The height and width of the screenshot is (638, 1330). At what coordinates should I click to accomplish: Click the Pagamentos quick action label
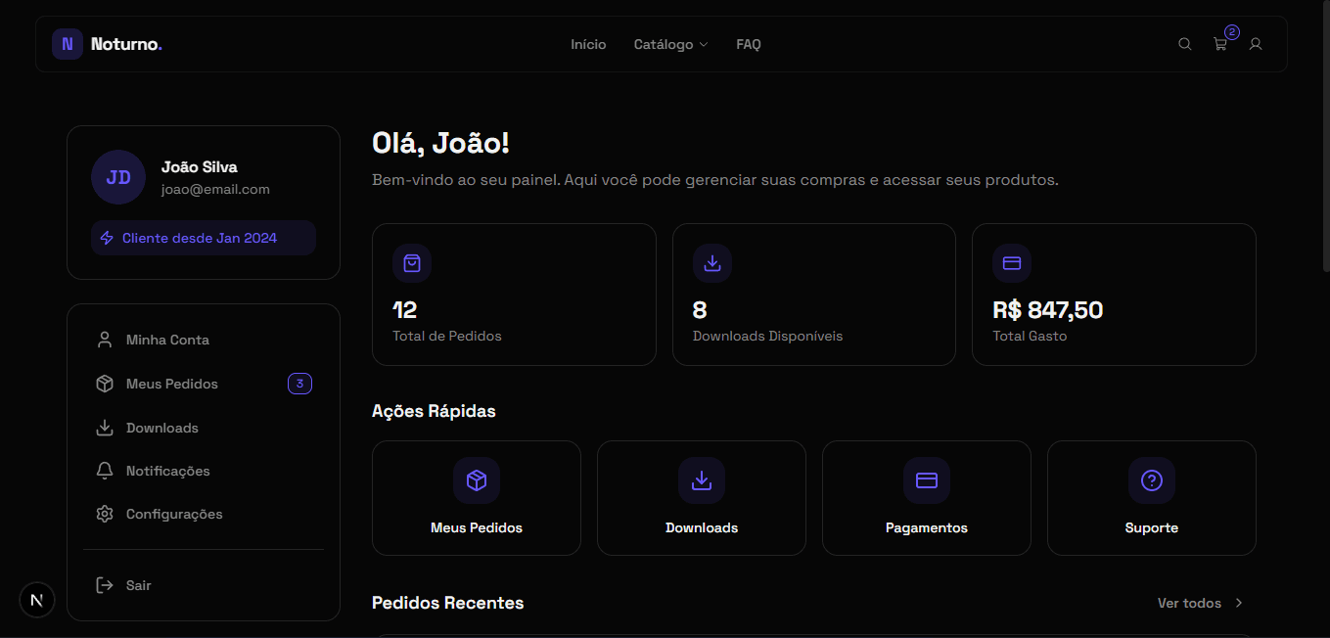click(x=927, y=527)
